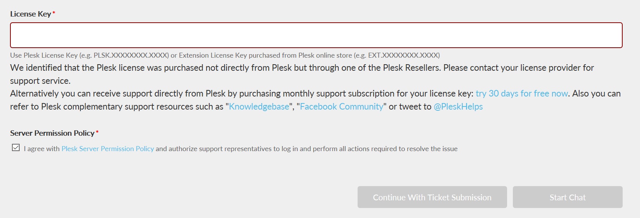Tick the Server Permission Policy agreement checkbox
This screenshot has width=640, height=218.
(x=16, y=148)
